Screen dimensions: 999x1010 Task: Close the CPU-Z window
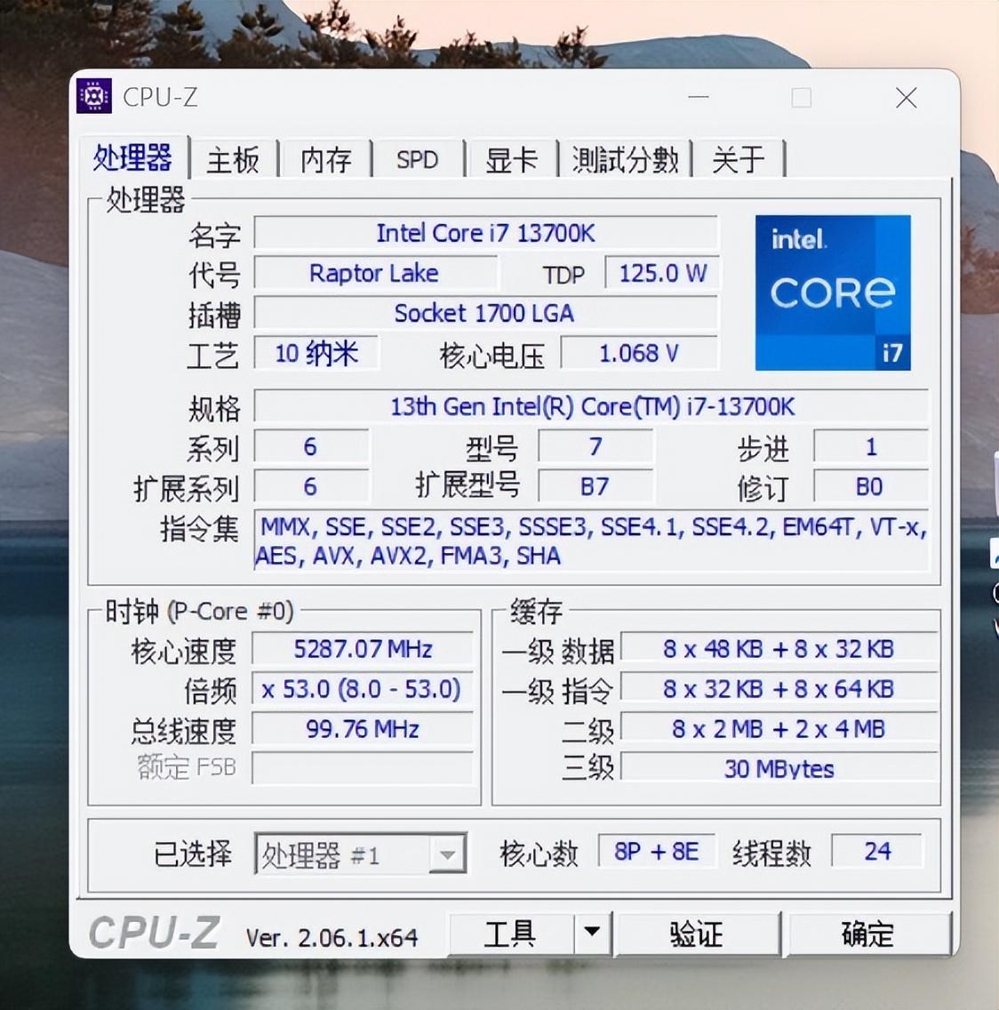pyautogui.click(x=907, y=98)
